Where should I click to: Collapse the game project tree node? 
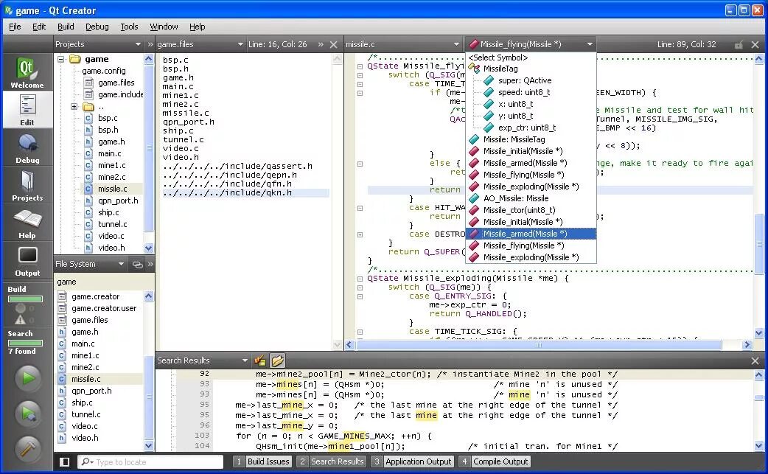[x=61, y=59]
